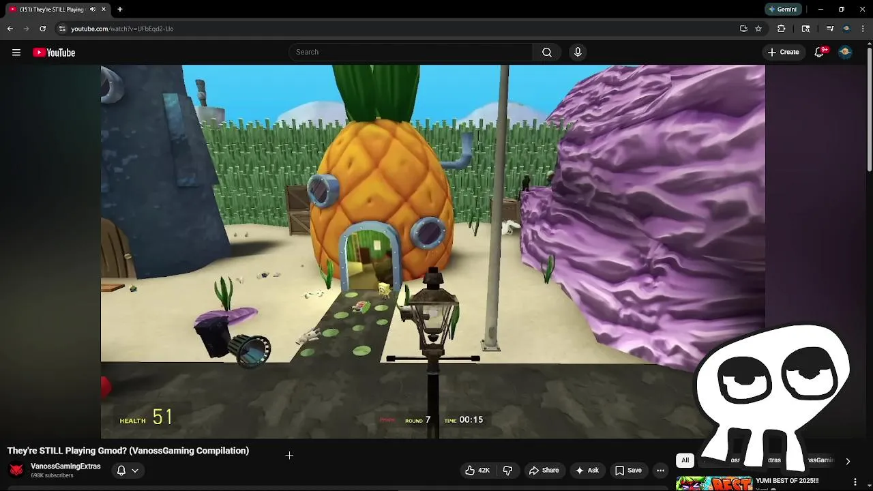This screenshot has width=873, height=491.
Task: Open the Extensions puzzle icon
Action: [782, 29]
